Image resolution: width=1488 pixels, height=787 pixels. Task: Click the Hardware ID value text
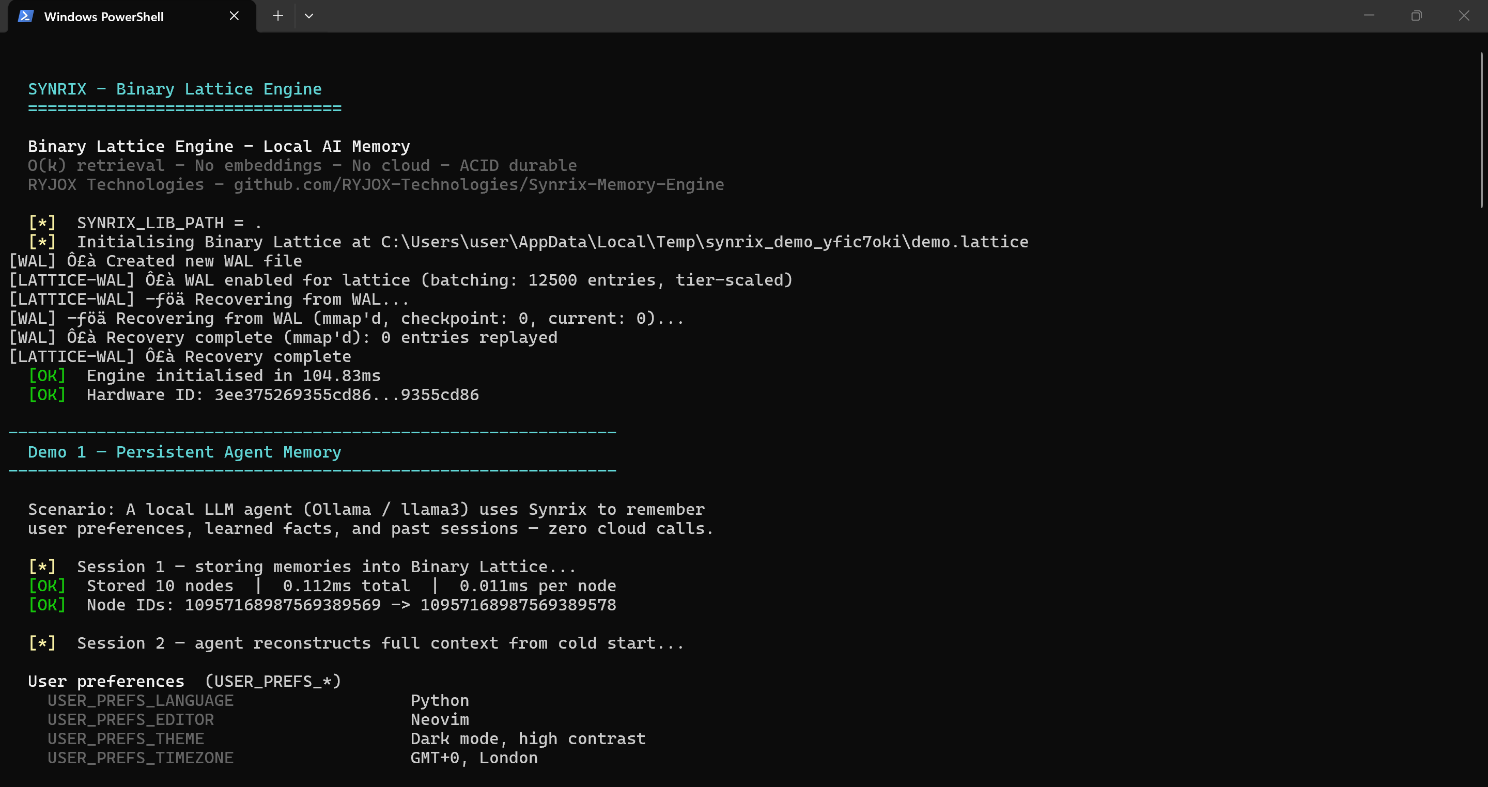coord(346,395)
